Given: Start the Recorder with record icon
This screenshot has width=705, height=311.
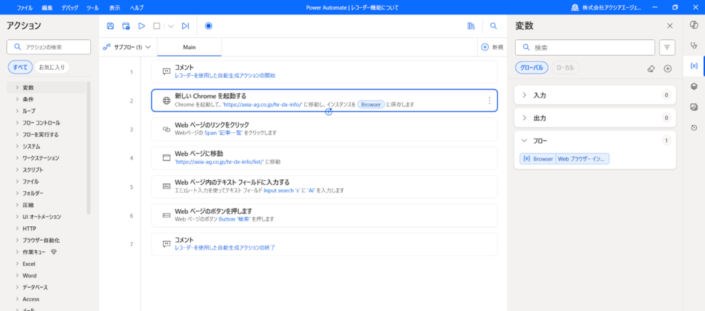Looking at the screenshot, I should click(x=209, y=26).
